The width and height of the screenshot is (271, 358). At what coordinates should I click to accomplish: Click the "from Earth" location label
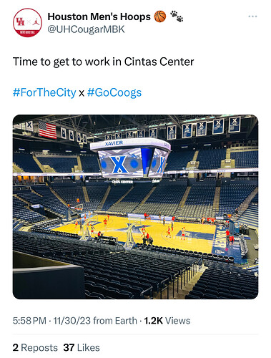115,321
